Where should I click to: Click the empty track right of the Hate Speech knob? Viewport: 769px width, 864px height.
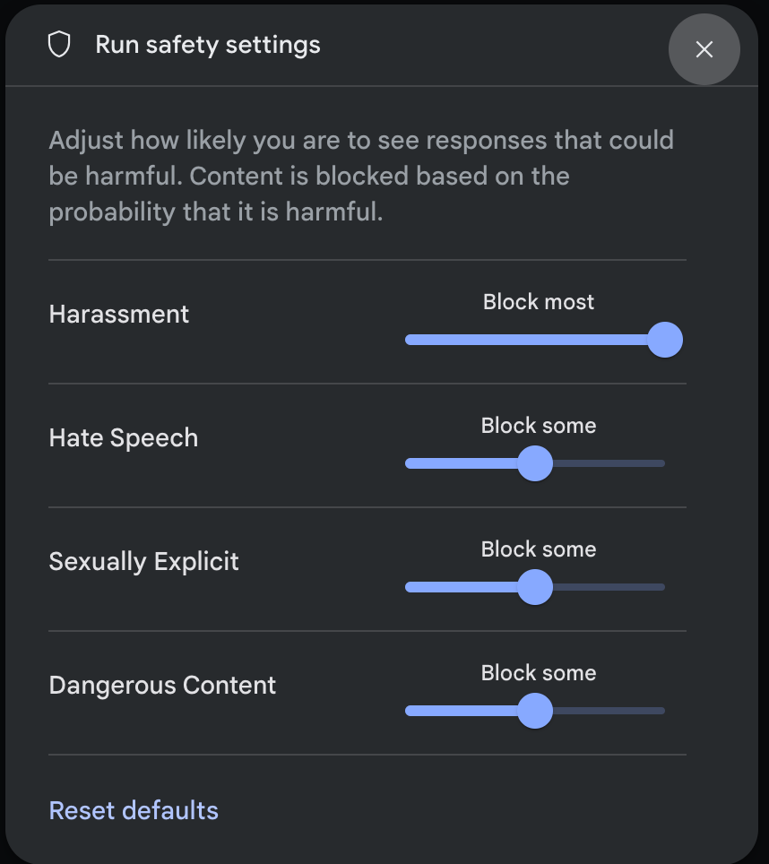(x=609, y=463)
